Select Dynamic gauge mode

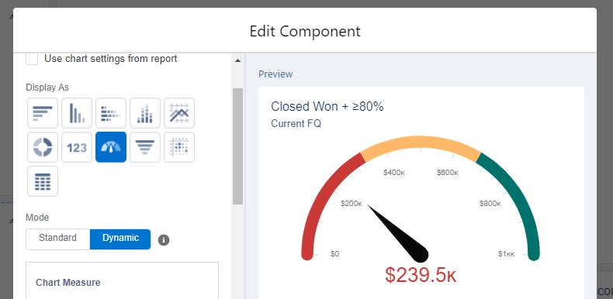click(120, 239)
